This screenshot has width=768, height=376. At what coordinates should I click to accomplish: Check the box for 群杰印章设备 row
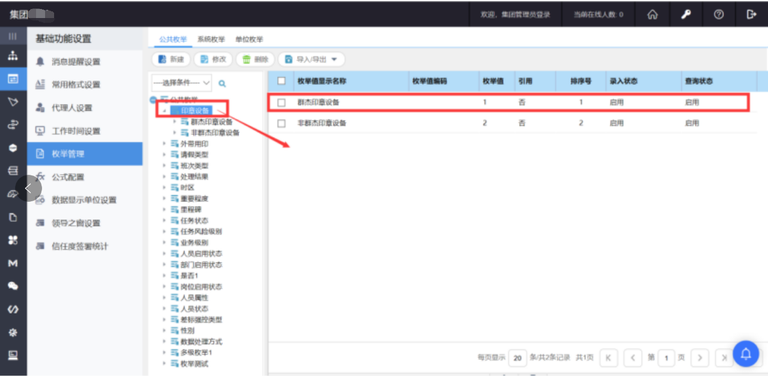281,103
